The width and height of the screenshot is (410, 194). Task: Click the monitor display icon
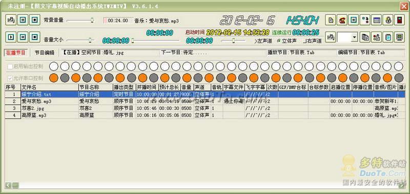tap(399, 37)
